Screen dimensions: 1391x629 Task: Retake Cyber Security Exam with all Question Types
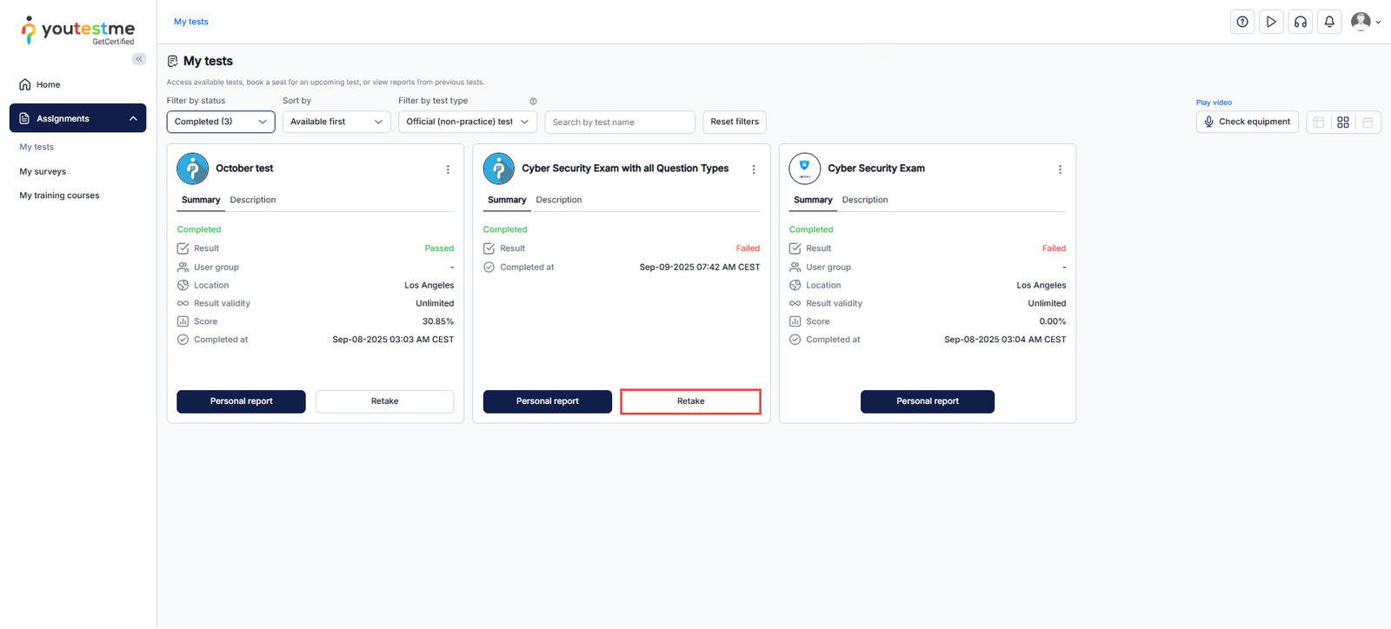690,401
